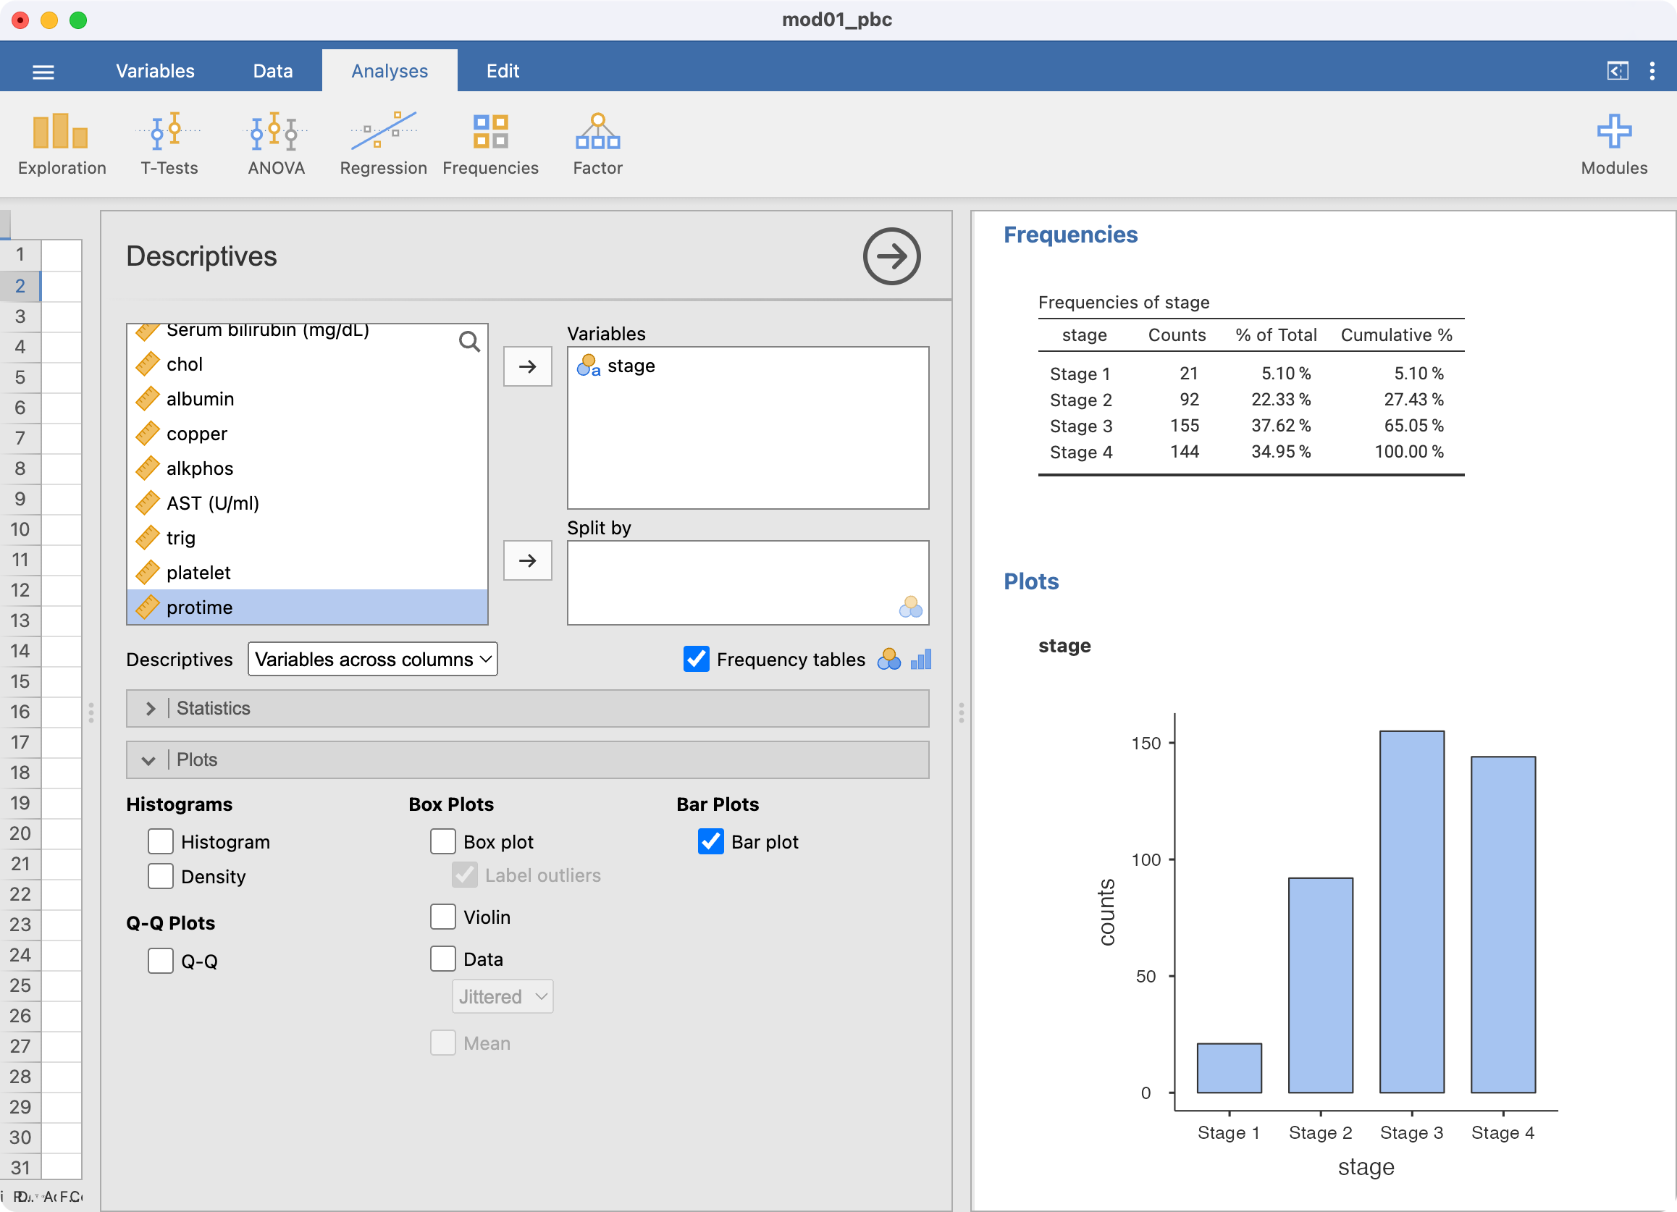Open the hamburger main menu
Image resolution: width=1677 pixels, height=1212 pixels.
pos(43,72)
